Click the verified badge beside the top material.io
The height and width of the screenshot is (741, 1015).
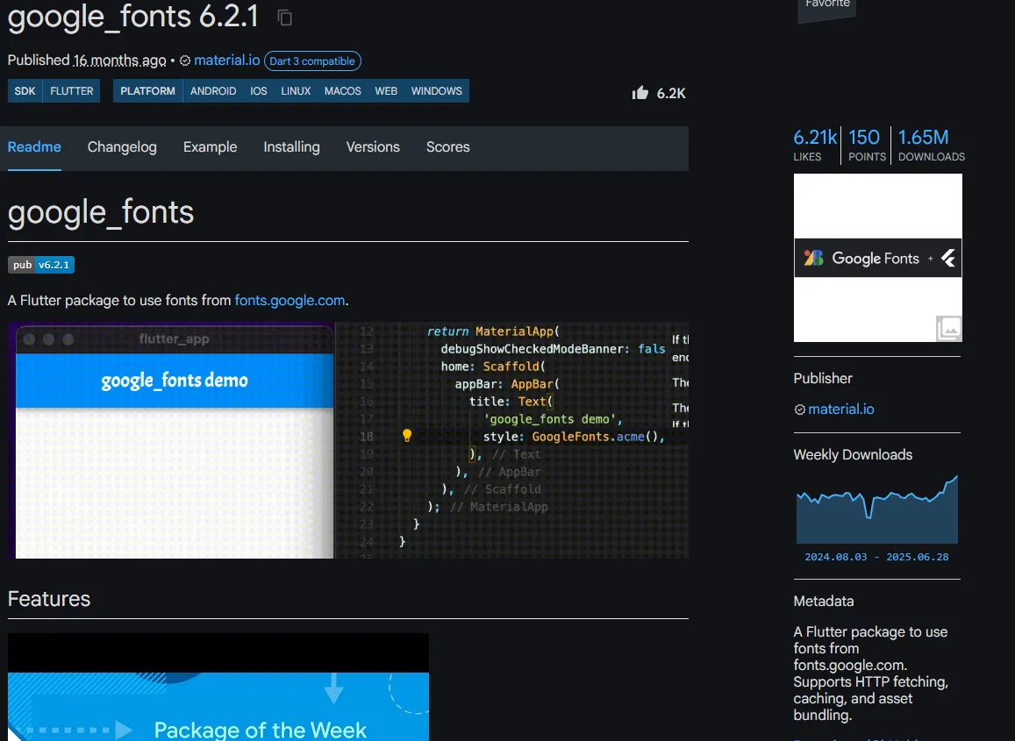coord(184,61)
